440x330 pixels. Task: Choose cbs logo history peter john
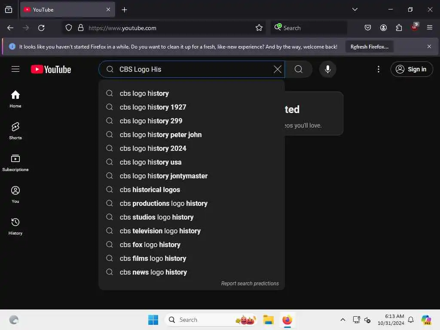pyautogui.click(x=192, y=134)
